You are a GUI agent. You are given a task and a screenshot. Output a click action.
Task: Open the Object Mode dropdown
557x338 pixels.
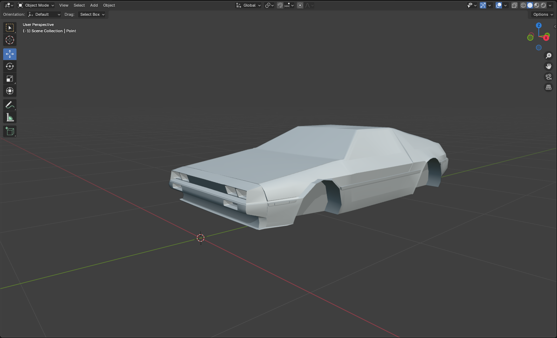[36, 5]
